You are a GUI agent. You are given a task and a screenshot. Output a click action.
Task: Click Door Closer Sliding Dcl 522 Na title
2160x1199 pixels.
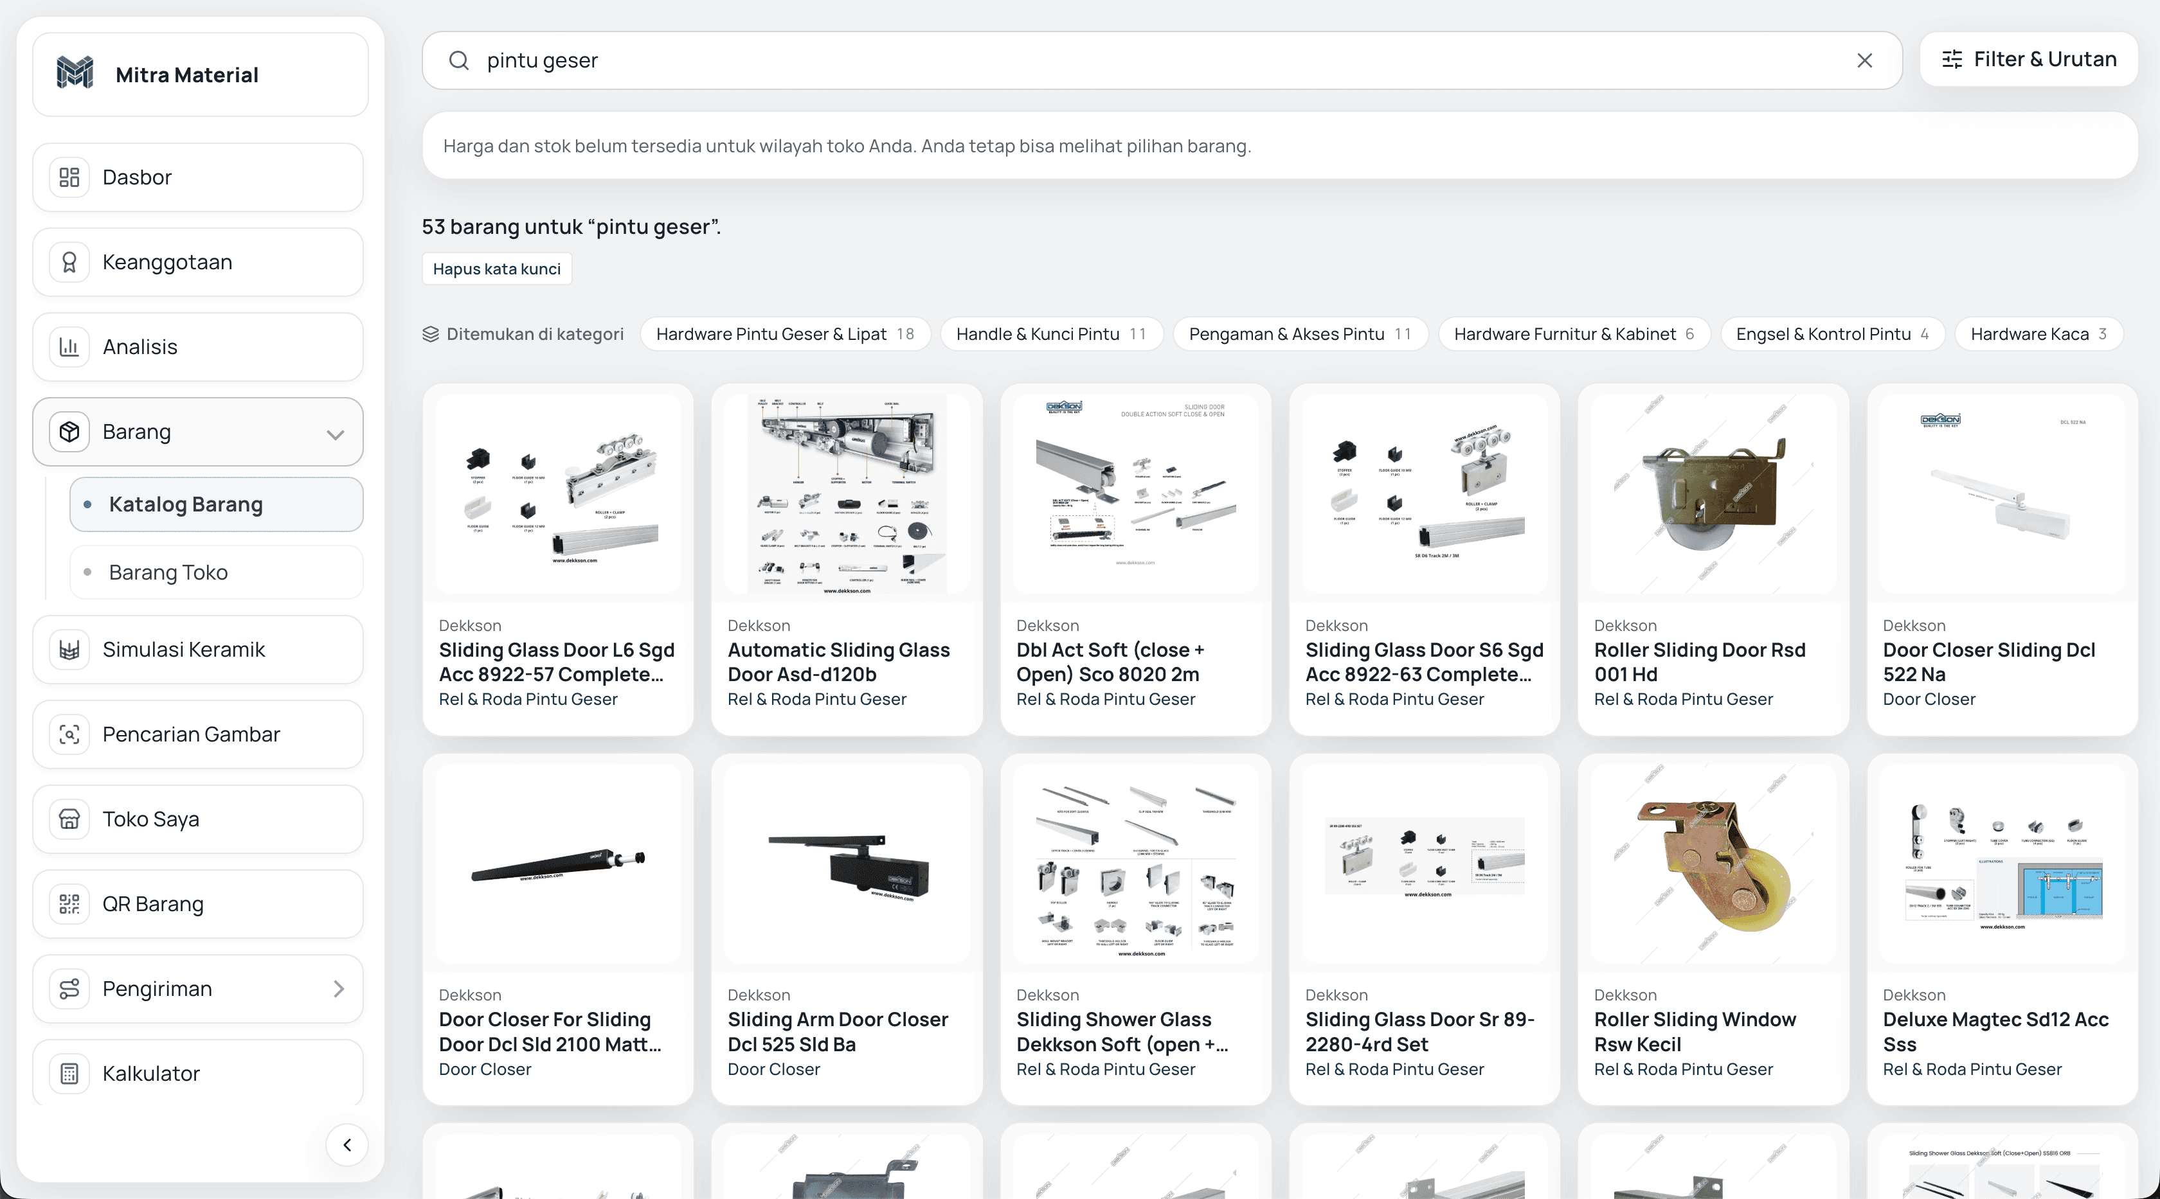pyautogui.click(x=1989, y=662)
